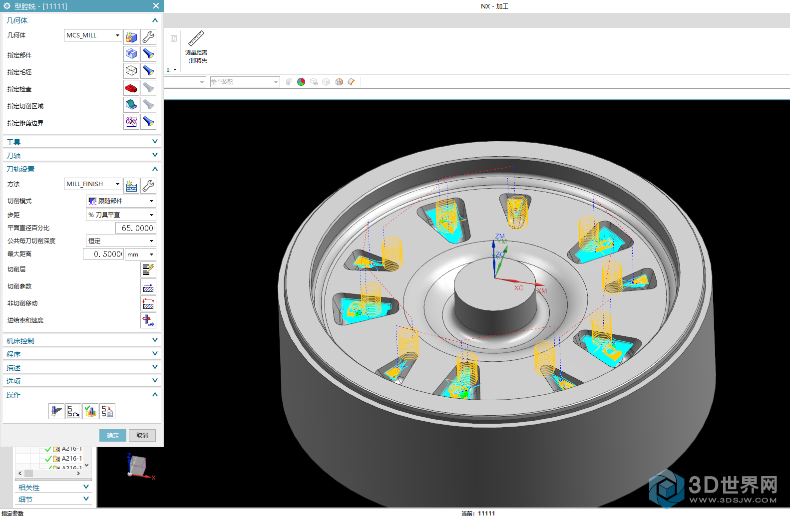Click the small gear icon in dialog title
This screenshot has width=790, height=516.
pos(7,6)
